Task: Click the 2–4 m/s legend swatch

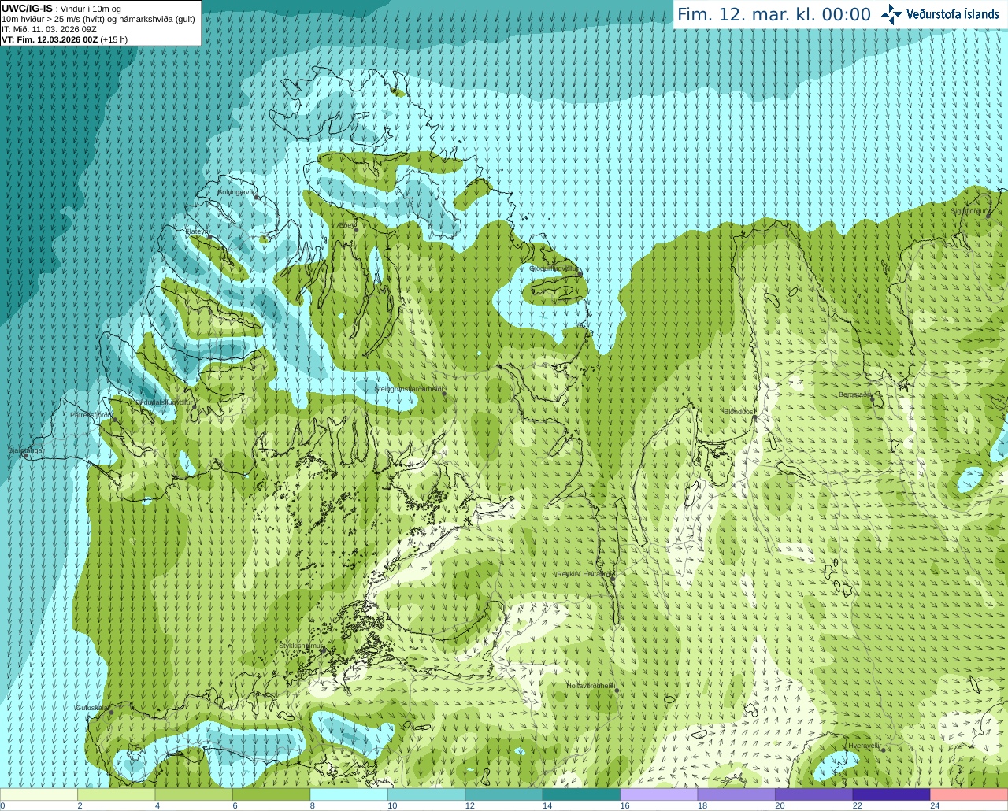Action: [x=117, y=794]
